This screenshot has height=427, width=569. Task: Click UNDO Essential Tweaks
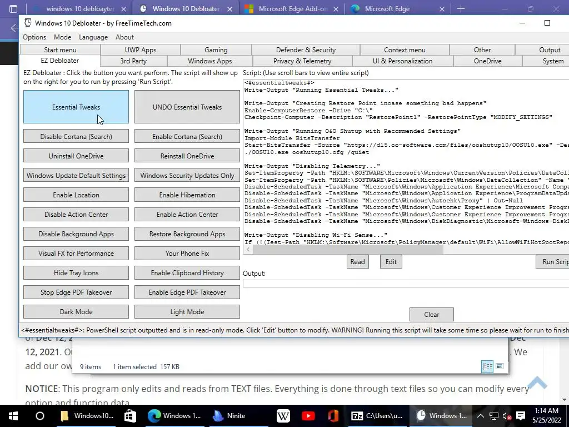(187, 107)
